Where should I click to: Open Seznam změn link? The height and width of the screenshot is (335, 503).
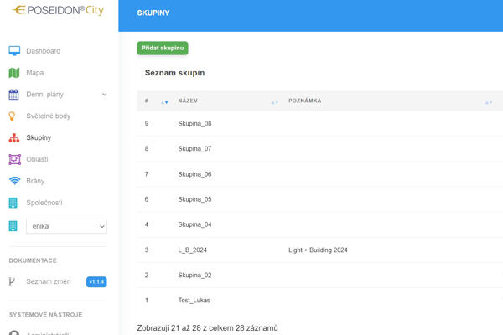(49, 281)
